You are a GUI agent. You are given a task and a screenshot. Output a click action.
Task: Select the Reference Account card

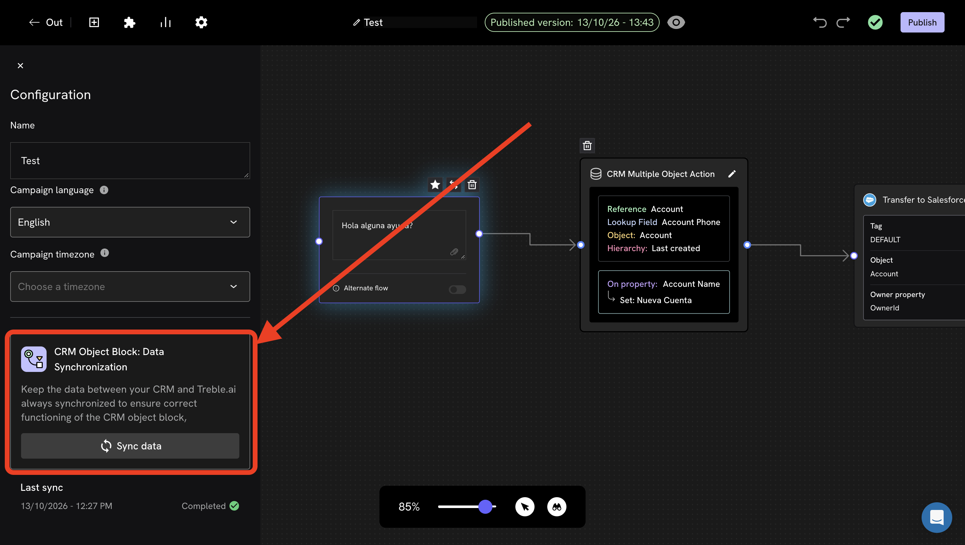point(664,228)
